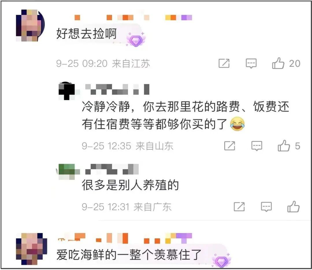Like the 冷静冷静 reply from 山东

pos(284,146)
